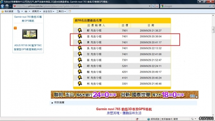
Task: Click medal icon in 22:13:32 row
Action: pos(80,48)
